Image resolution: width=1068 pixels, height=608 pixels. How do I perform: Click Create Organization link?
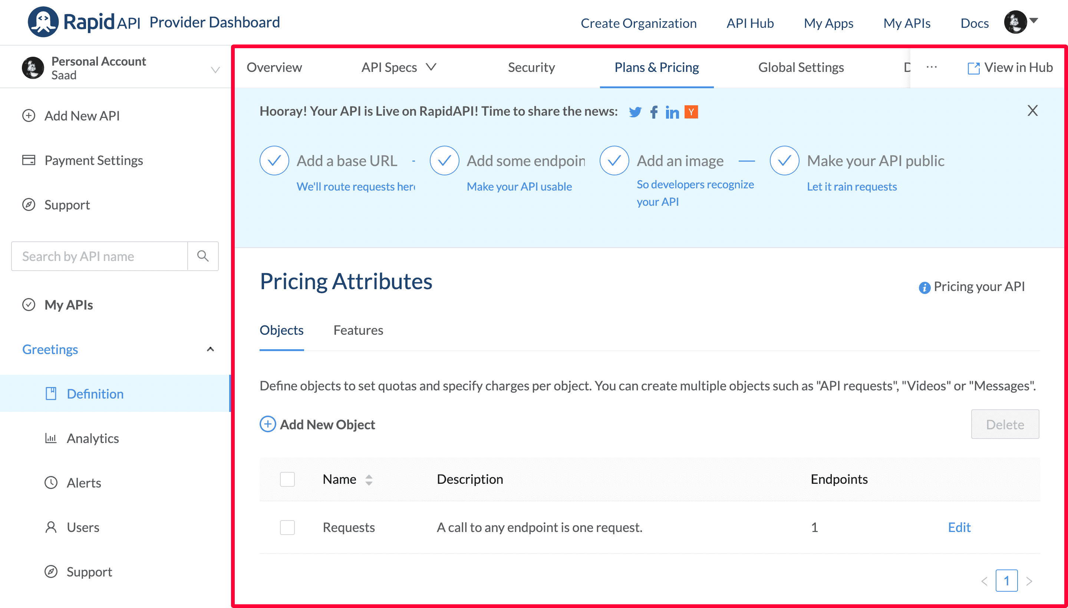point(639,23)
